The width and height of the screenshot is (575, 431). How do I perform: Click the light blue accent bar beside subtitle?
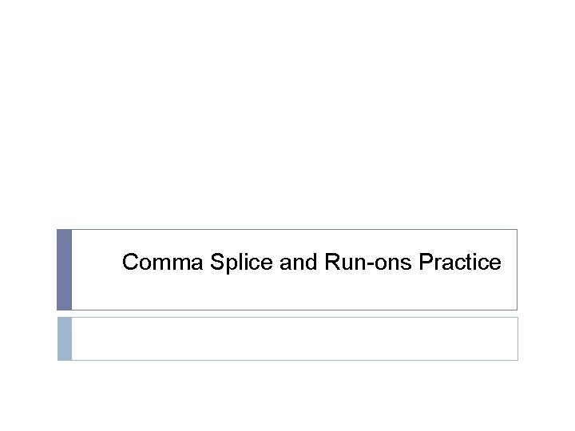coord(65,338)
